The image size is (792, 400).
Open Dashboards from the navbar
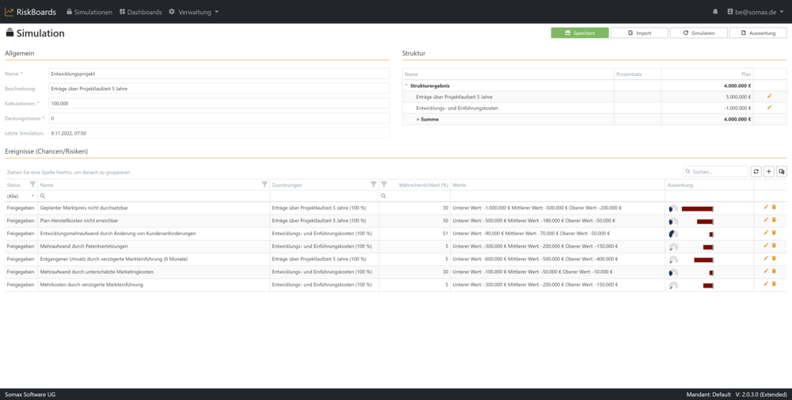(139, 12)
